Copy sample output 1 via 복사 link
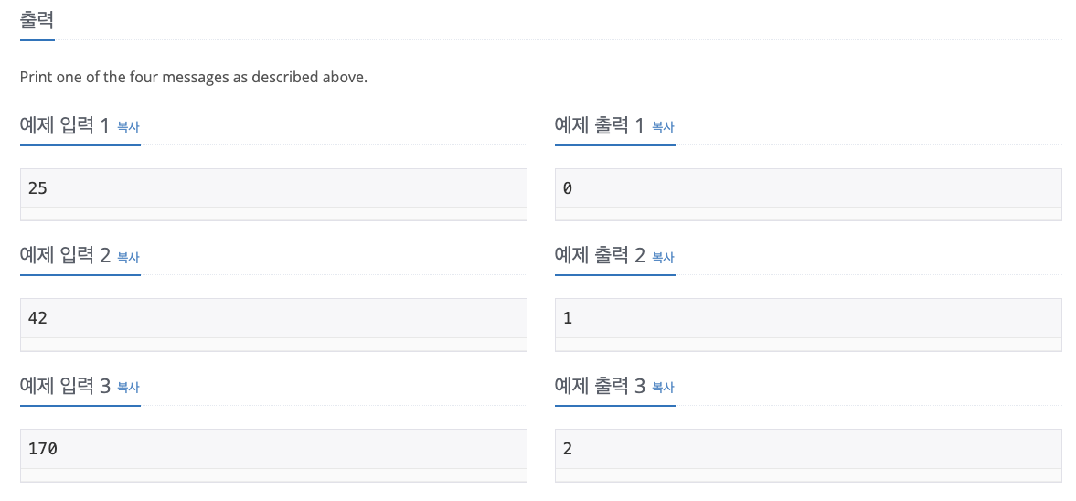This screenshot has width=1076, height=501. tap(663, 127)
